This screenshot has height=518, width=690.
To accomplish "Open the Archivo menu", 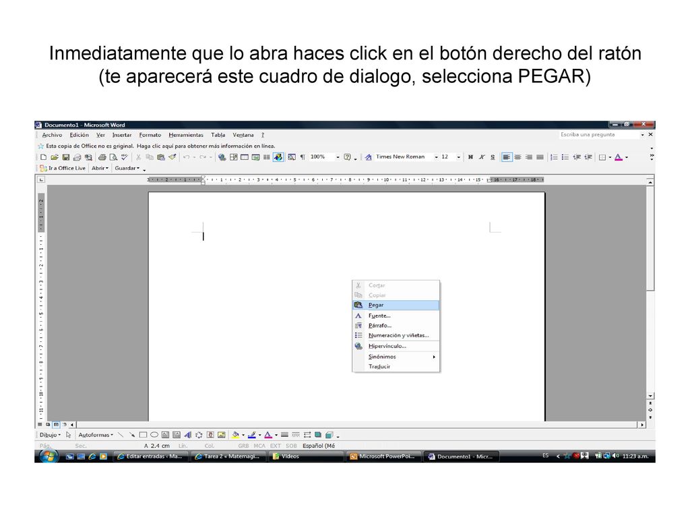I will tap(52, 135).
